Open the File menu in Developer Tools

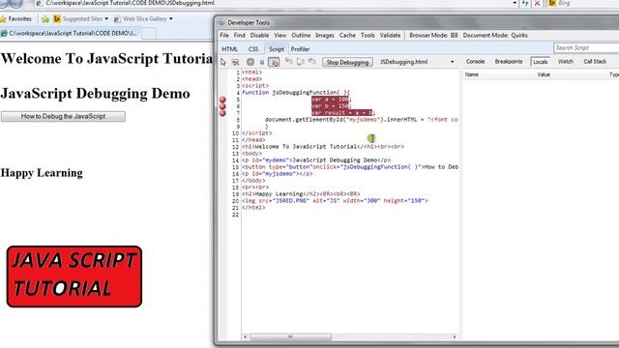click(x=224, y=36)
